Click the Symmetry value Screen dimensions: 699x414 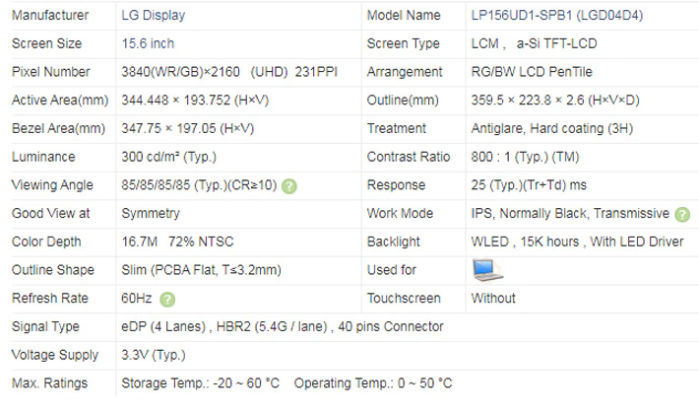pos(151,214)
